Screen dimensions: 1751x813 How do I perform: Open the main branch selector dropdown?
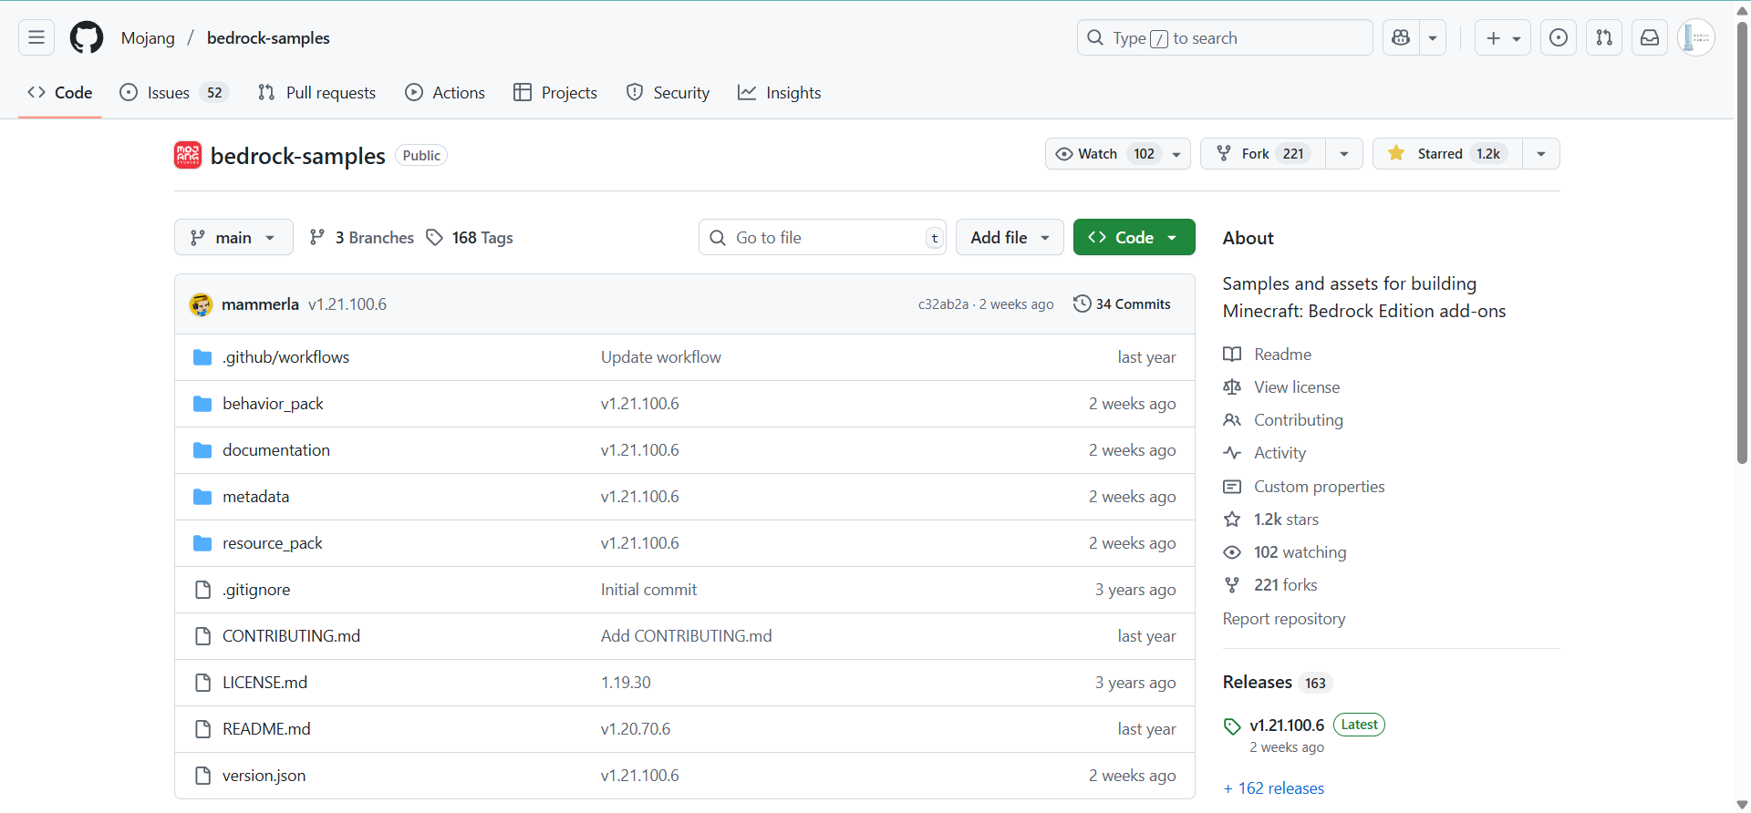click(x=233, y=237)
